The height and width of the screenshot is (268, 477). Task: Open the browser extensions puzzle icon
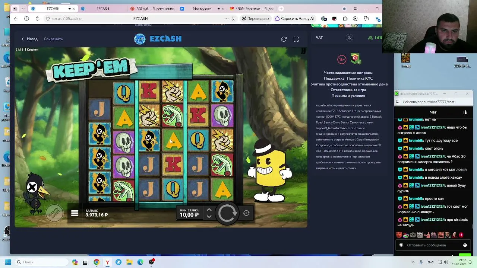coord(345,19)
